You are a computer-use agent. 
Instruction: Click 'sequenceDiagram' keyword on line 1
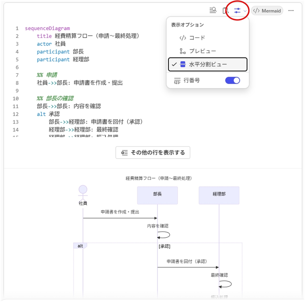[x=47, y=28]
